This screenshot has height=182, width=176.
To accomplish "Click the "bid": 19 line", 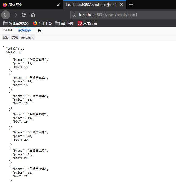I will point(20,122).
